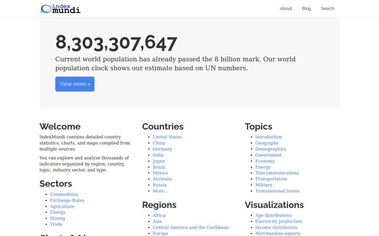Select Transportation topic link
Screen dimensions: 379x236
click(x=271, y=179)
